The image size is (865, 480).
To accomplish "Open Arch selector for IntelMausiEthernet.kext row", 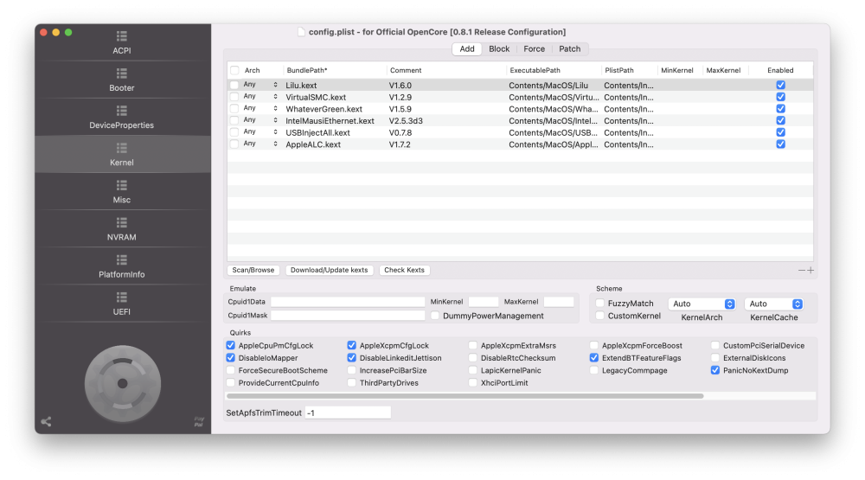I will point(260,120).
